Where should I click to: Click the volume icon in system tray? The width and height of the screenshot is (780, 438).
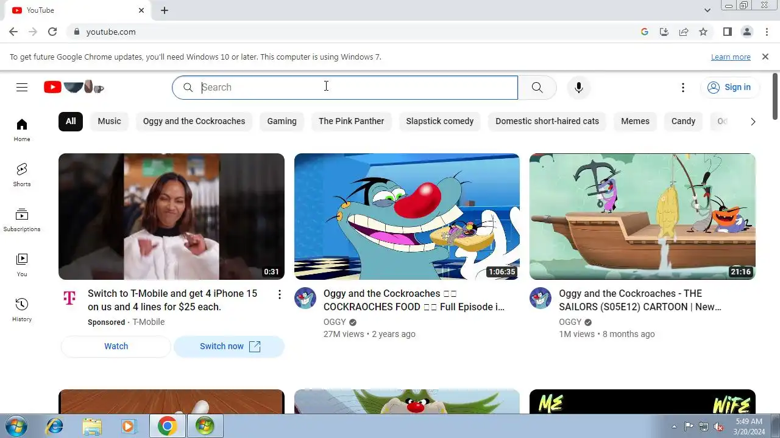click(719, 426)
